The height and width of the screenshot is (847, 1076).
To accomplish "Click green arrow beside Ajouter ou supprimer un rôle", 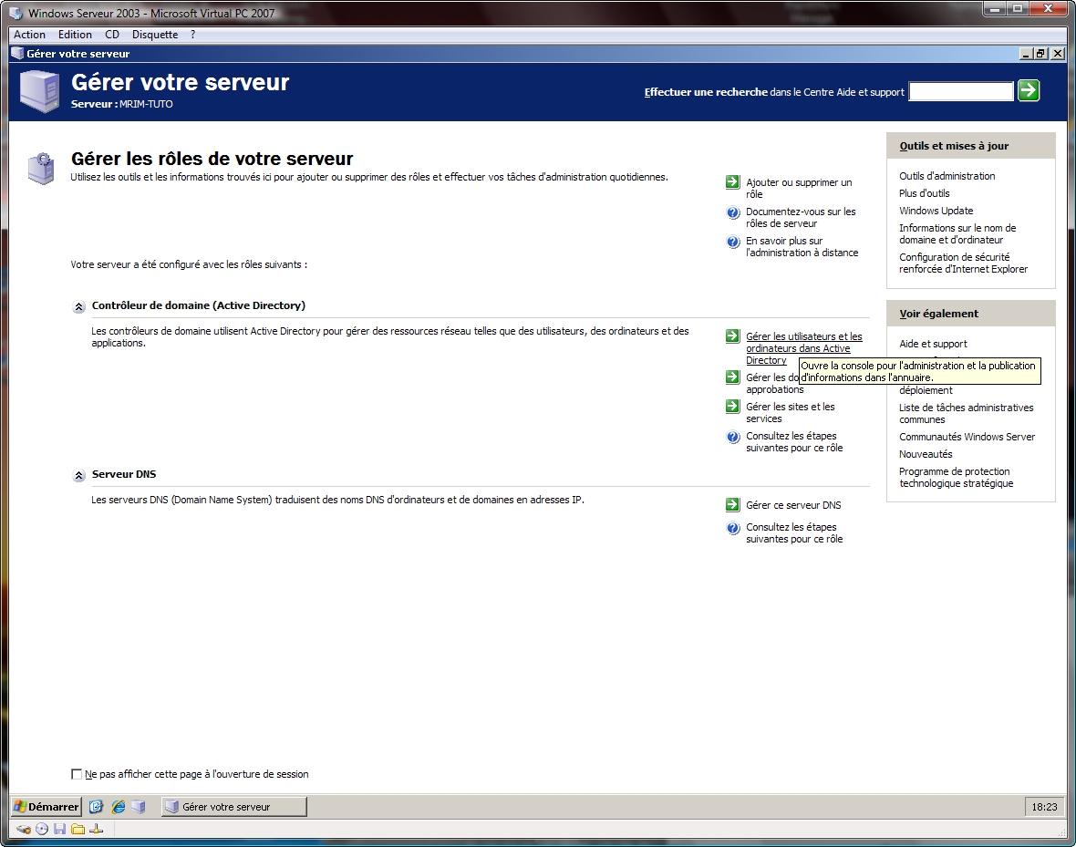I will click(x=733, y=182).
